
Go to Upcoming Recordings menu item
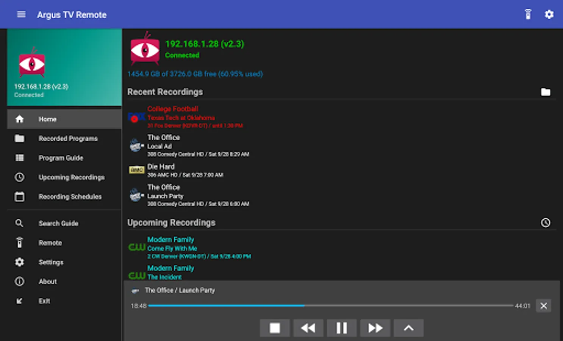(x=64, y=177)
